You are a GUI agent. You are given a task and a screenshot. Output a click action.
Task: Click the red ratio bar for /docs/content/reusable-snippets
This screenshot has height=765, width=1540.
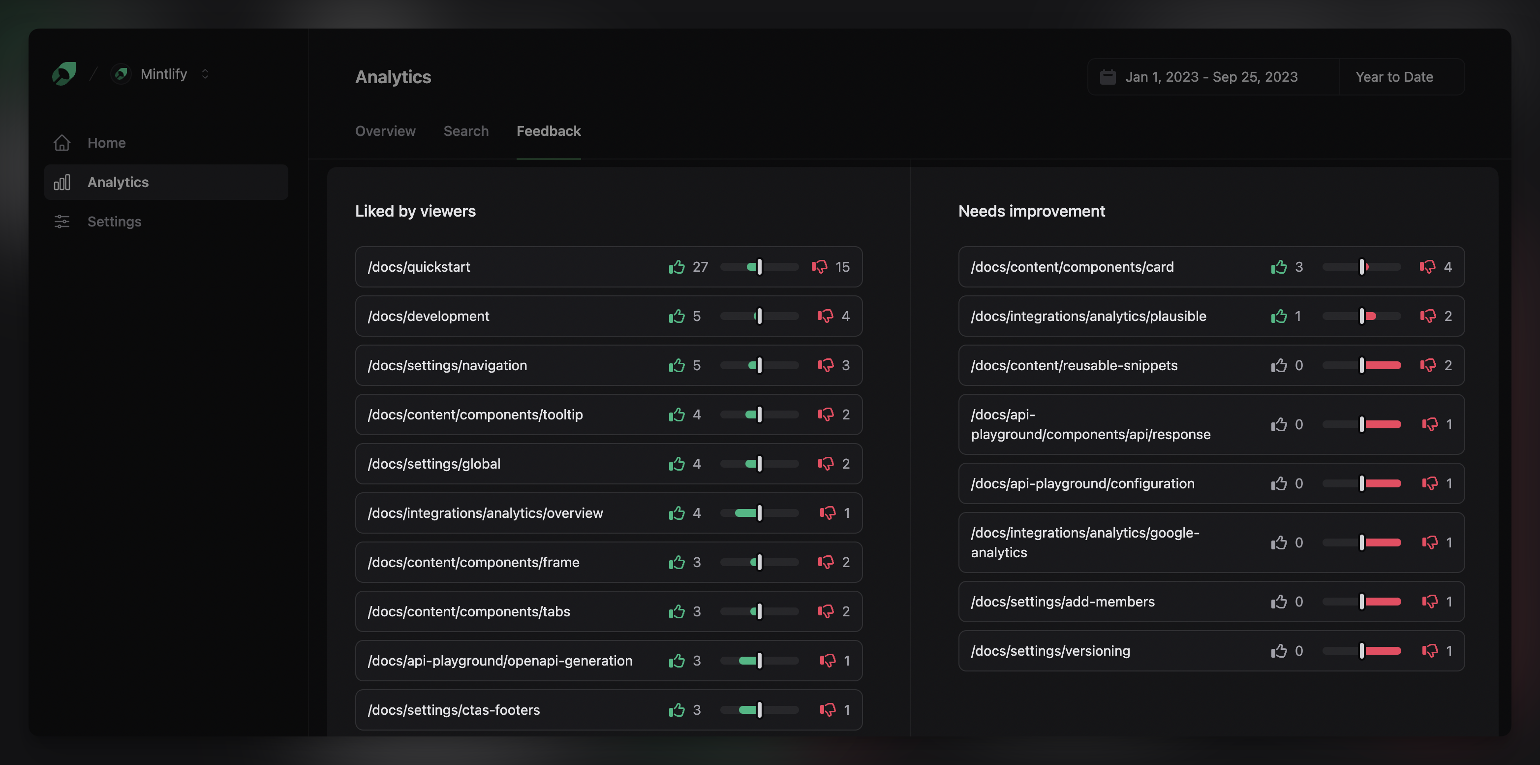1382,365
